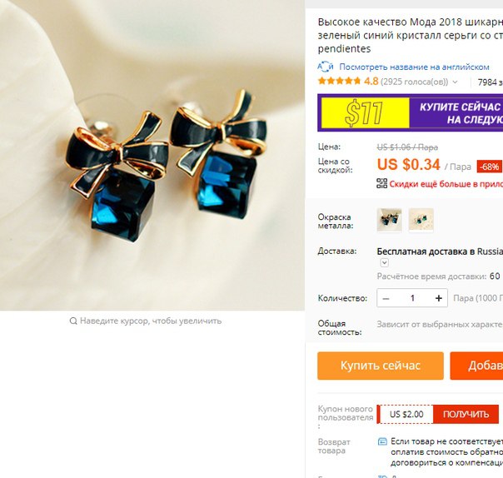
Task: Click the five-star rating icons
Action: (x=339, y=81)
